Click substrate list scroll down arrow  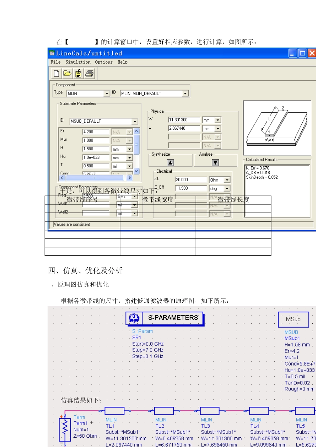(136, 171)
